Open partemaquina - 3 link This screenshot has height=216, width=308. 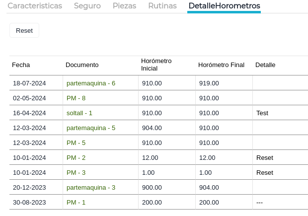[x=91, y=187]
